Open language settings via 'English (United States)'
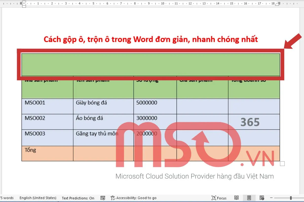 38,198
